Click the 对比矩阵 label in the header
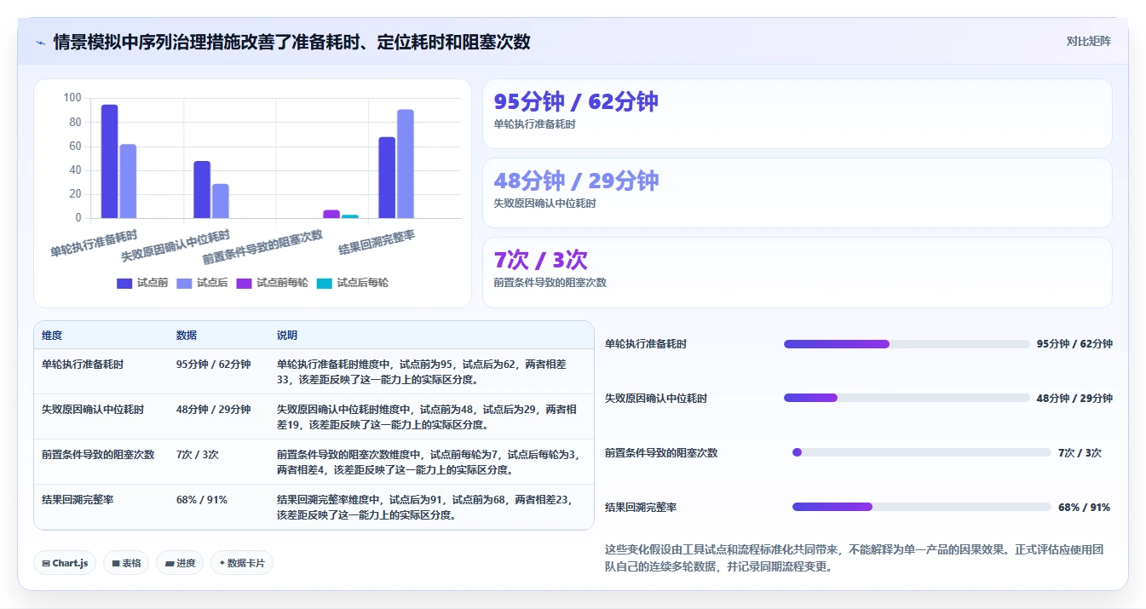 1088,41
